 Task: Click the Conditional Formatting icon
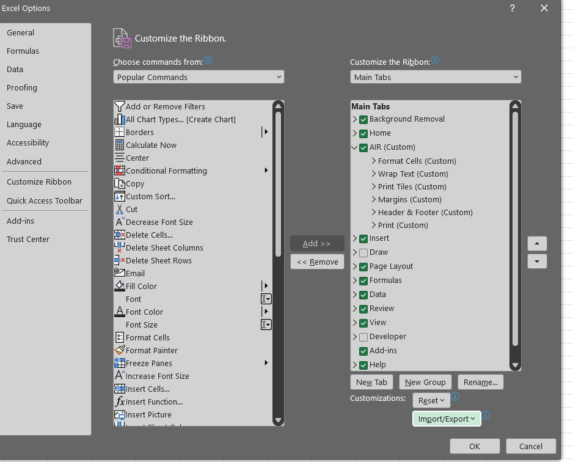(x=120, y=170)
